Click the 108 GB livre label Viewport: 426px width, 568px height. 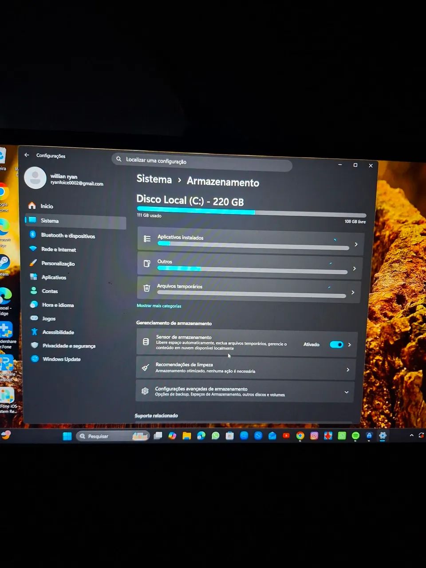pos(355,221)
